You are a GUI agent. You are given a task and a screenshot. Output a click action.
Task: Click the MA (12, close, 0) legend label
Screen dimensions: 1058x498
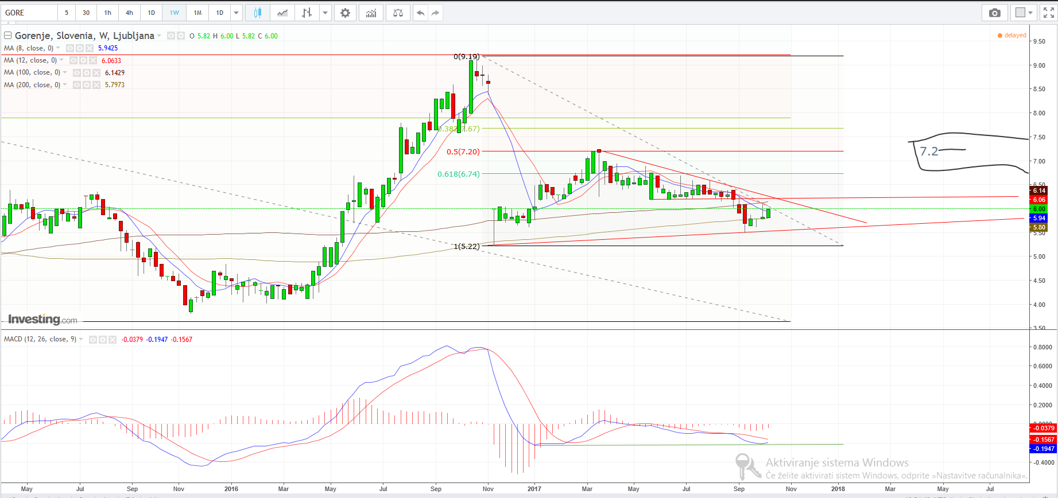30,60
